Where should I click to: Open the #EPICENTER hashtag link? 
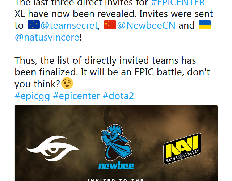point(178,3)
